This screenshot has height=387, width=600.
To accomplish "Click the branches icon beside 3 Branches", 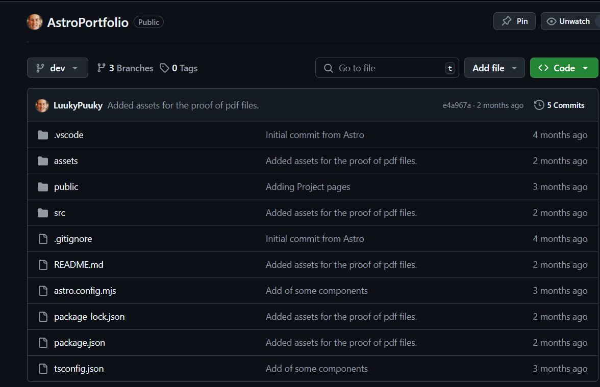I will 102,68.
